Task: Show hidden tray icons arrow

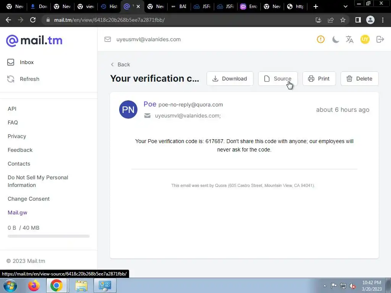Action: pyautogui.click(x=325, y=285)
